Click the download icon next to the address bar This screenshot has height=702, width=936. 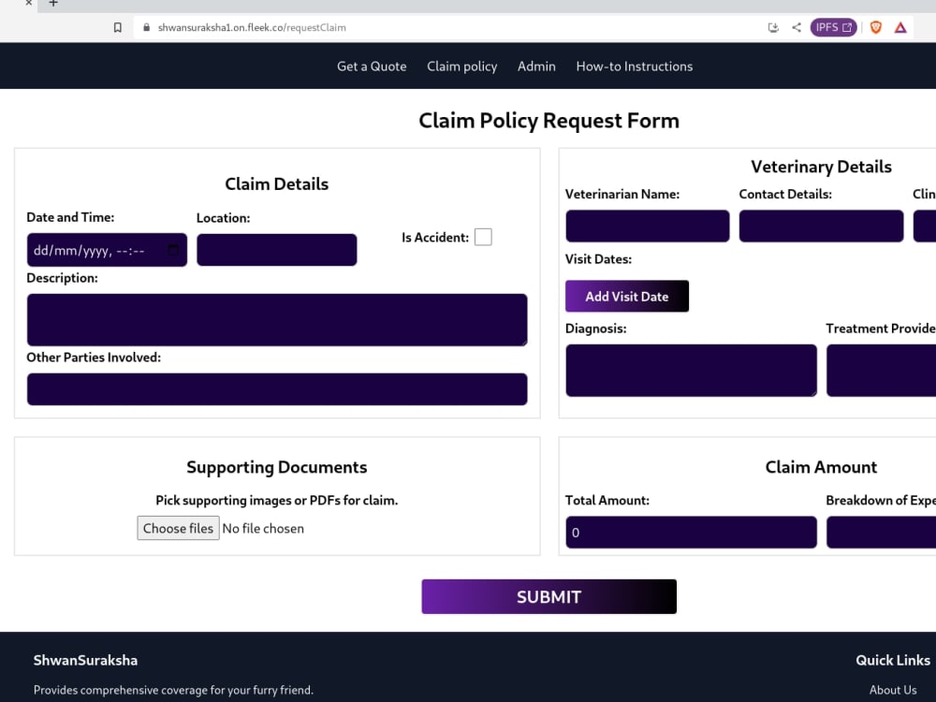pos(773,27)
